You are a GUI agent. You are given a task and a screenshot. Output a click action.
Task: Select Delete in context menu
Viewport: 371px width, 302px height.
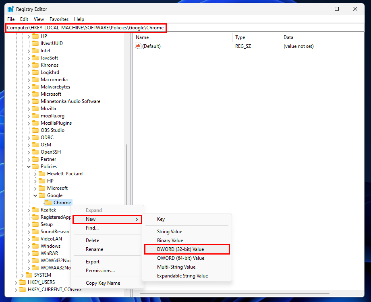[x=108, y=240]
